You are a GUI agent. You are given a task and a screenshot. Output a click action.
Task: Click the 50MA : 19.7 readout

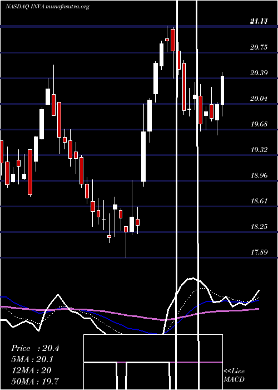click(35, 381)
